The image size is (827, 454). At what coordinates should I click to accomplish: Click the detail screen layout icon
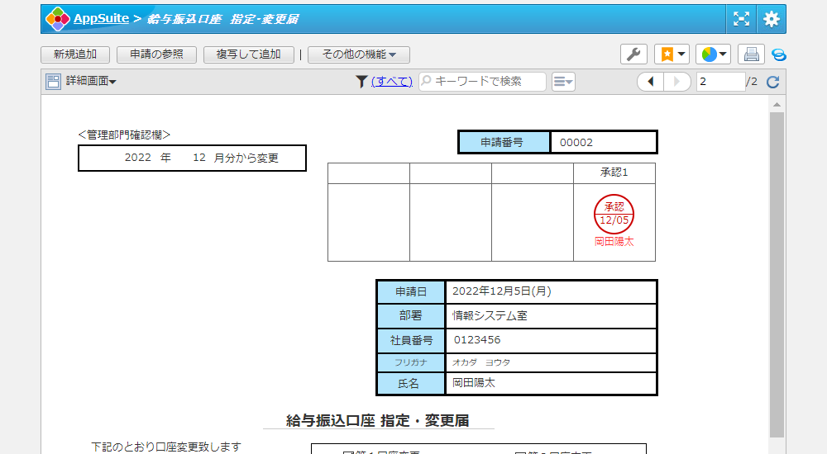coord(53,81)
